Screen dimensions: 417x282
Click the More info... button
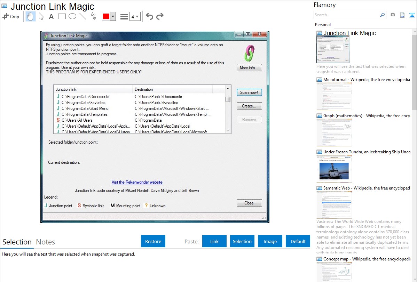pos(249,68)
